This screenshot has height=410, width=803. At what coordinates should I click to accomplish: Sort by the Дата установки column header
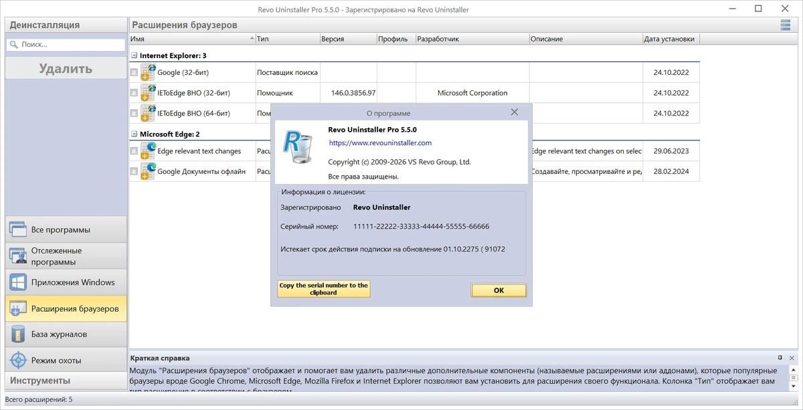(671, 39)
